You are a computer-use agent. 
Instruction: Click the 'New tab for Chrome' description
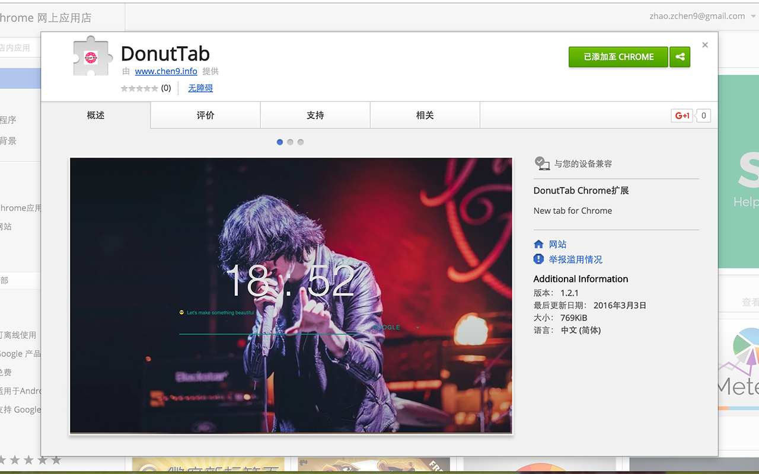pyautogui.click(x=573, y=211)
